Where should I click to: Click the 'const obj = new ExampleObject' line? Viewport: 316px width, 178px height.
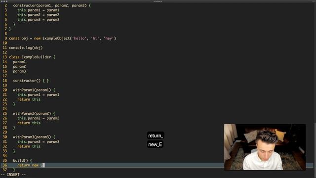click(x=63, y=39)
